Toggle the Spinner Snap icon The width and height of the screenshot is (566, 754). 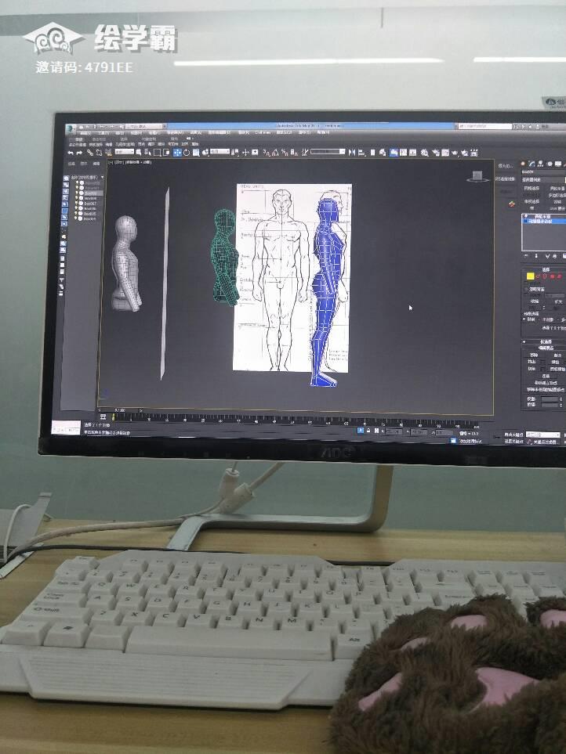coord(294,153)
